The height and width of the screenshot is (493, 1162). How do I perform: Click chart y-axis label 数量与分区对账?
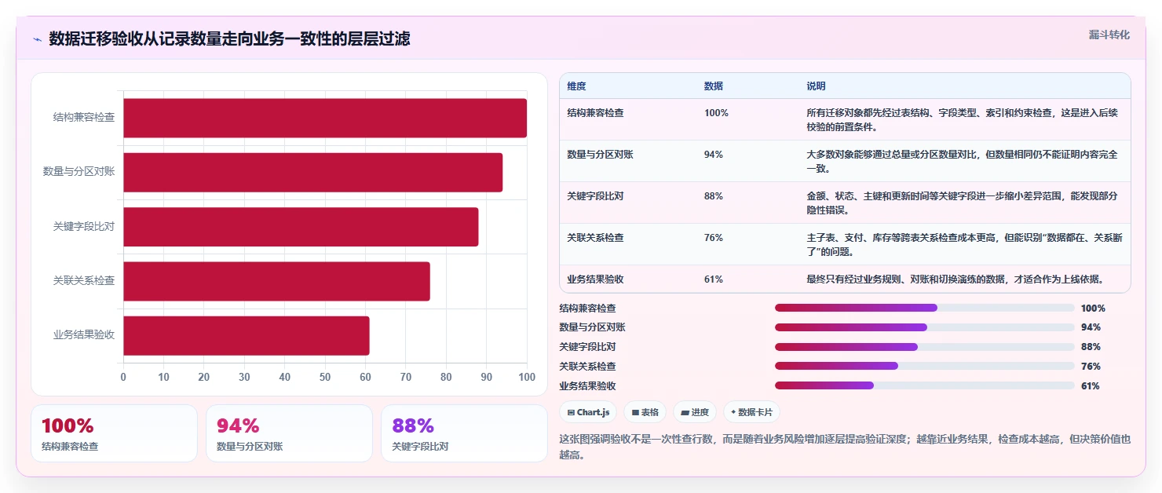tap(79, 171)
